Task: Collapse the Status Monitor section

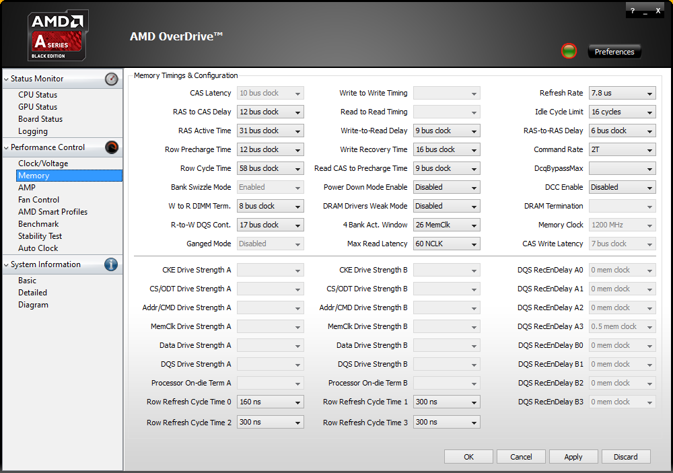Action: [x=6, y=79]
